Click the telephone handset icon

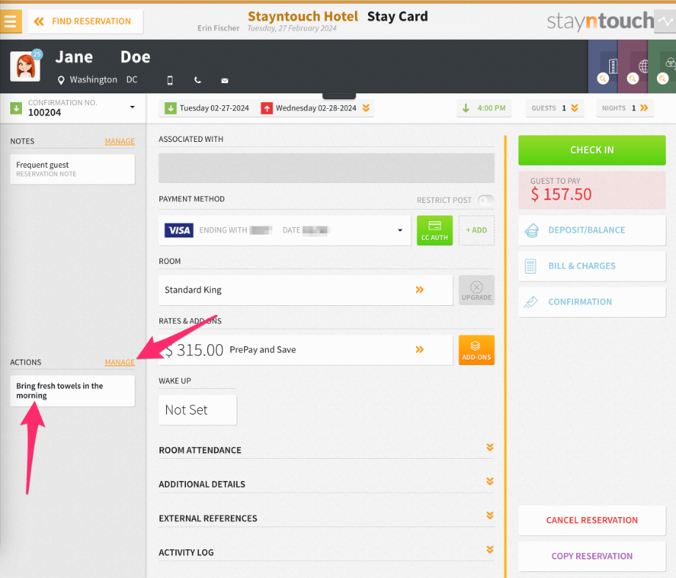tap(198, 80)
